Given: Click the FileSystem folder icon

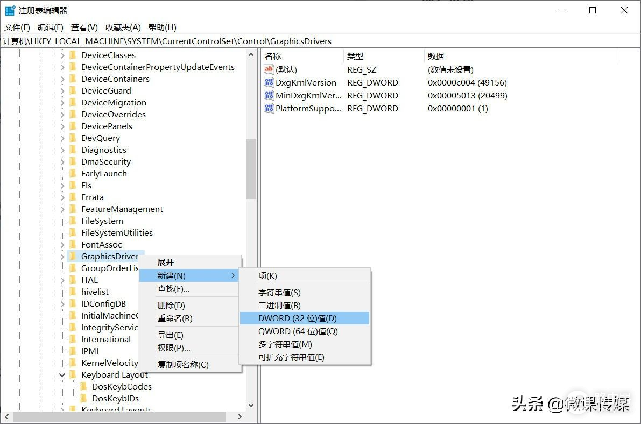Looking at the screenshot, I should pos(73,221).
